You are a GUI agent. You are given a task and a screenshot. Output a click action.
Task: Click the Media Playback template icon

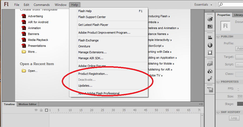point(24,40)
